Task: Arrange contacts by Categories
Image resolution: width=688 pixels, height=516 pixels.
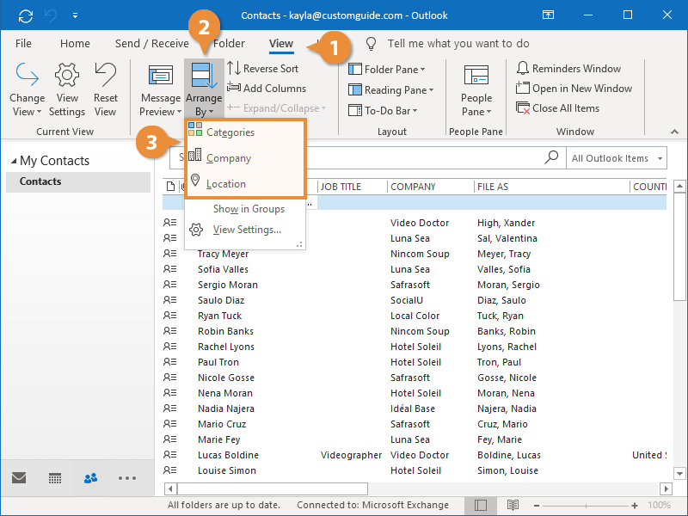Action: click(245, 132)
